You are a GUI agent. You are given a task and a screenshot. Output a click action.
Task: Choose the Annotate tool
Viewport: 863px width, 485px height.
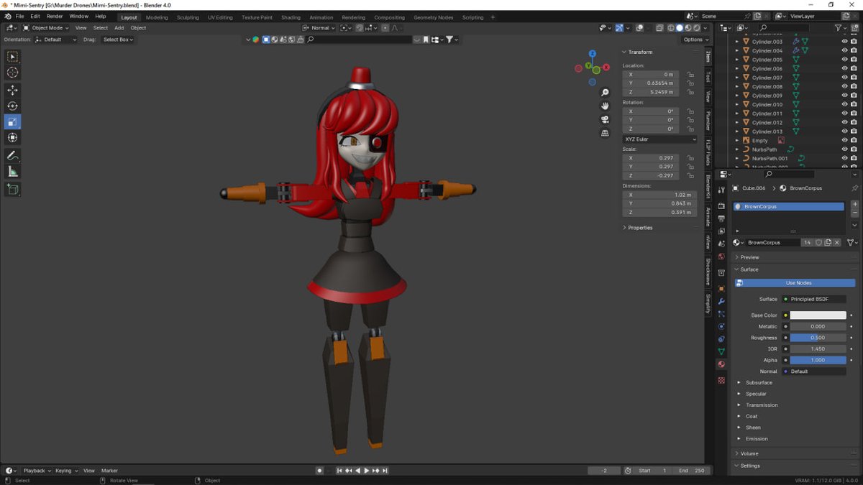coord(13,155)
